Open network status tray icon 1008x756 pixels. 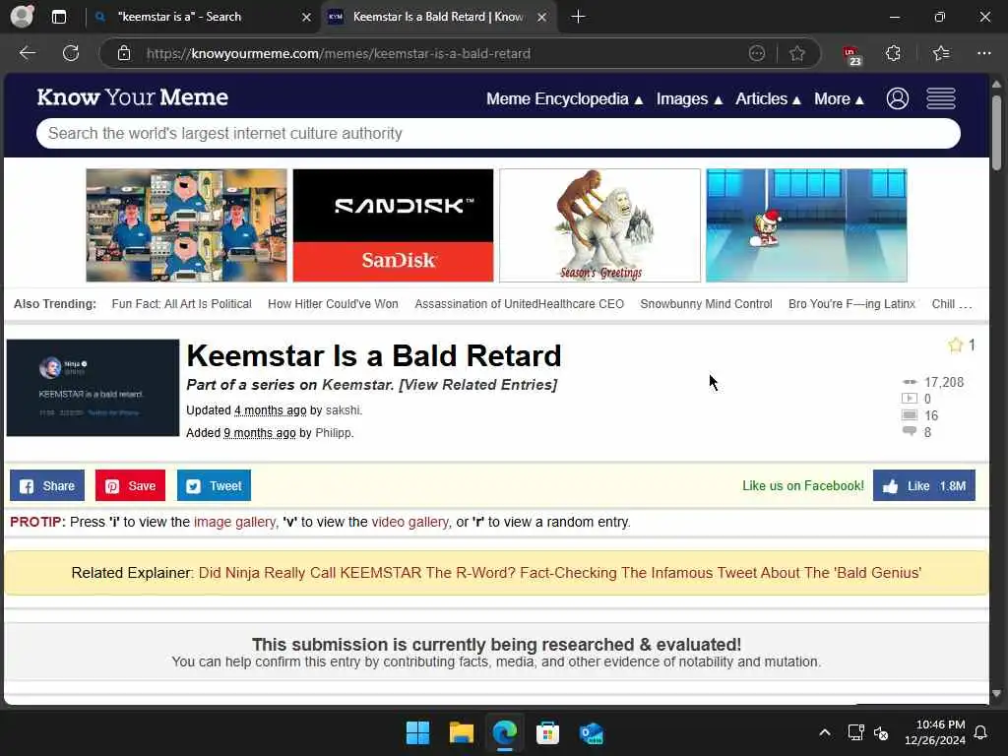855,732
